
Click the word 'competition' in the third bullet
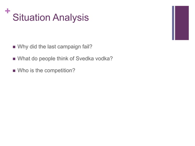[60, 71]
